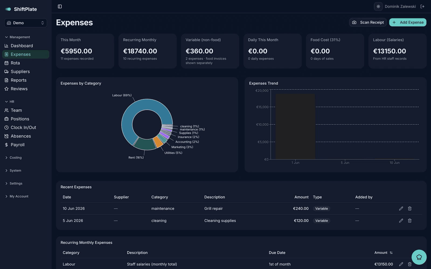Edit the Grill repair expense

click(401, 208)
